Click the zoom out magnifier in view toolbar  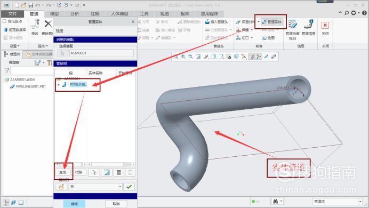tap(190, 57)
